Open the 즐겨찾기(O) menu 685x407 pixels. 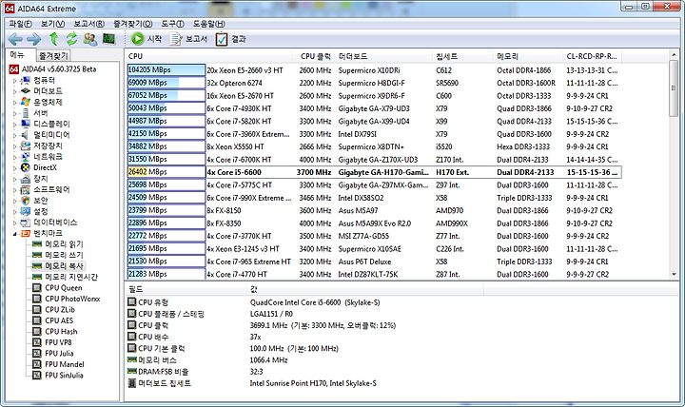tap(132, 24)
